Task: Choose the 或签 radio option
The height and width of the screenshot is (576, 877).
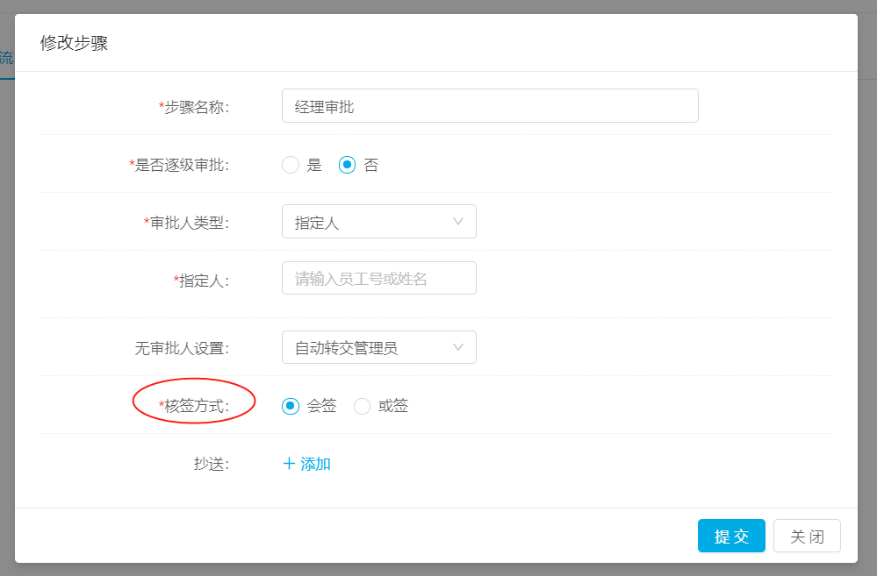Action: pos(362,406)
